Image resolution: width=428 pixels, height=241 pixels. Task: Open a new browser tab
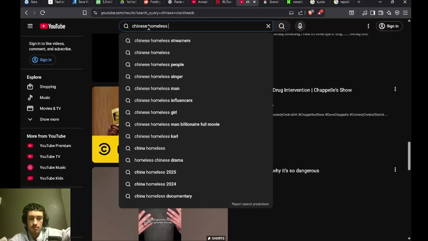tap(359, 2)
